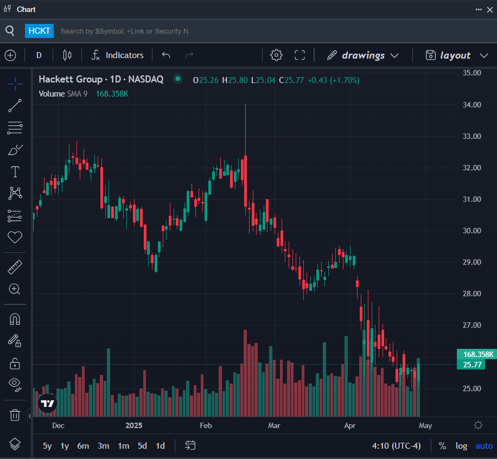Hide all drawings with eye icon

pos(15,384)
